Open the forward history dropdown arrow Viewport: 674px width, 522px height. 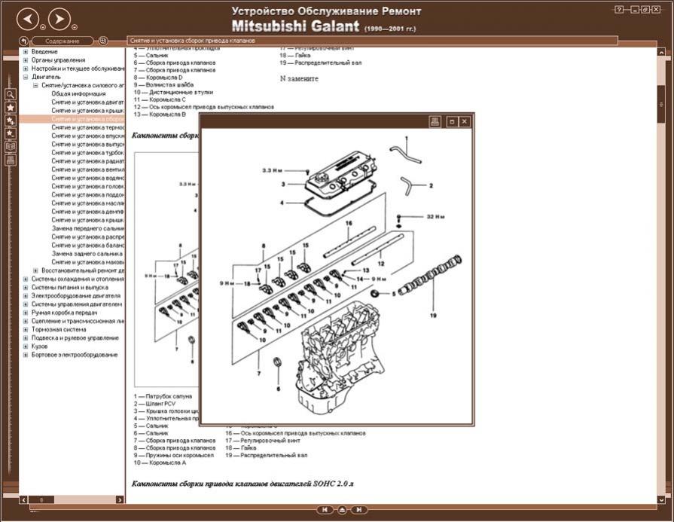(75, 27)
